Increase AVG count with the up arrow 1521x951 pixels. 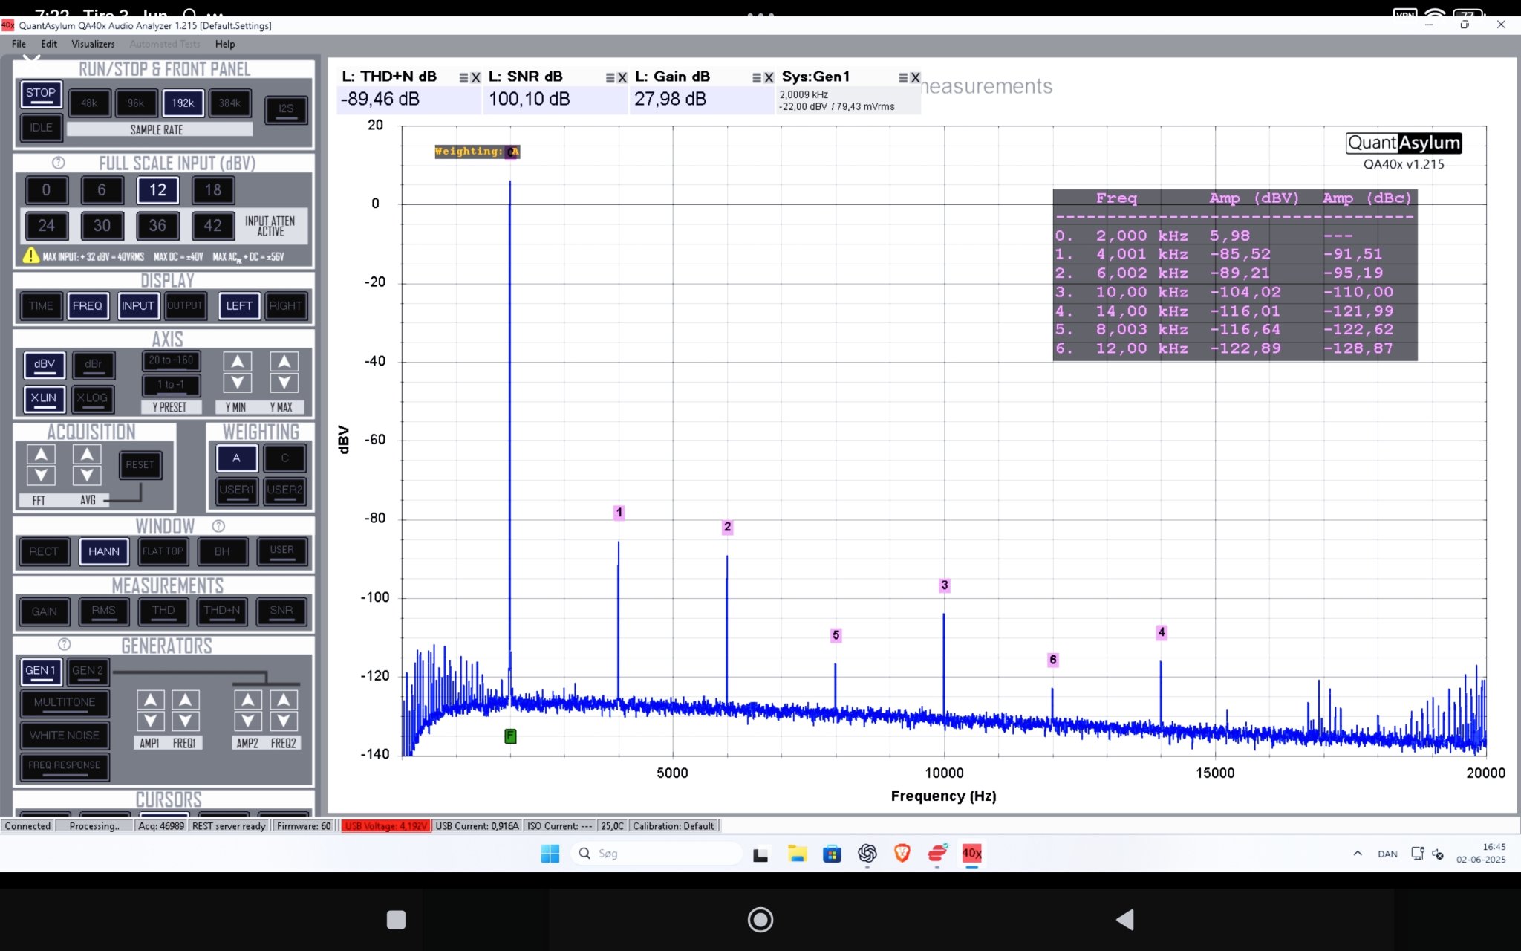87,454
